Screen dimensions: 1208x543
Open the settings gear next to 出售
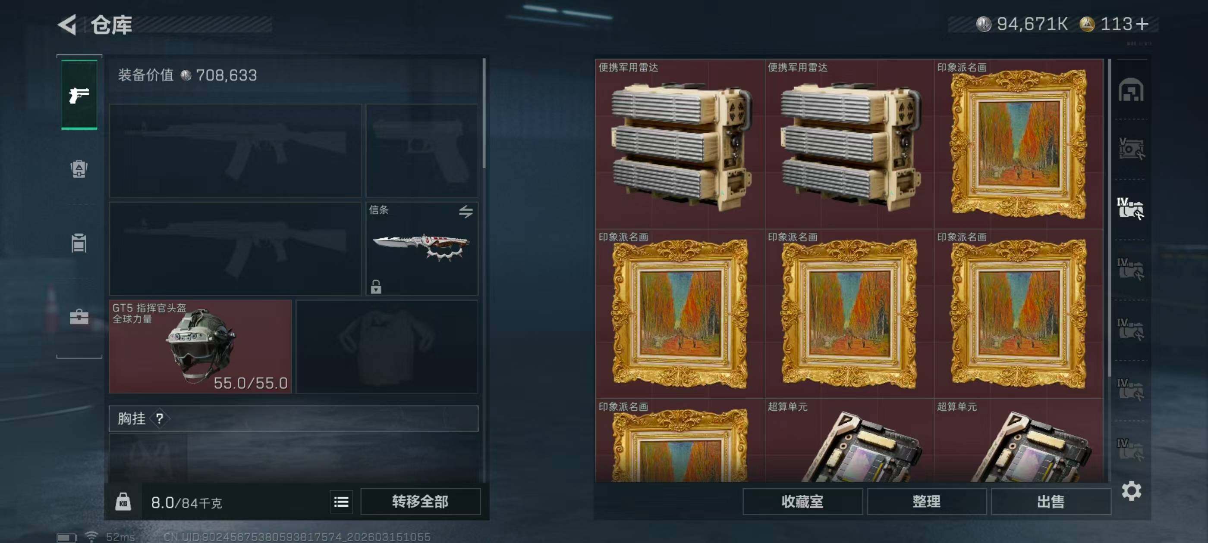1131,490
